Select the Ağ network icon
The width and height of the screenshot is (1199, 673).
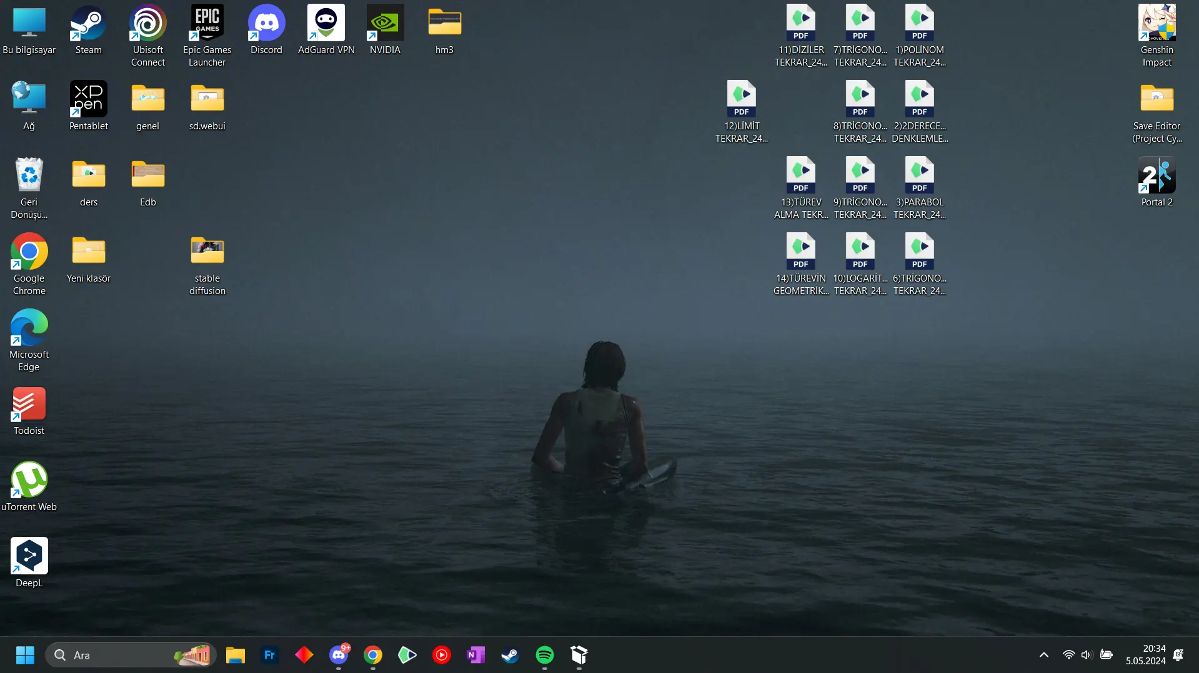tap(29, 106)
